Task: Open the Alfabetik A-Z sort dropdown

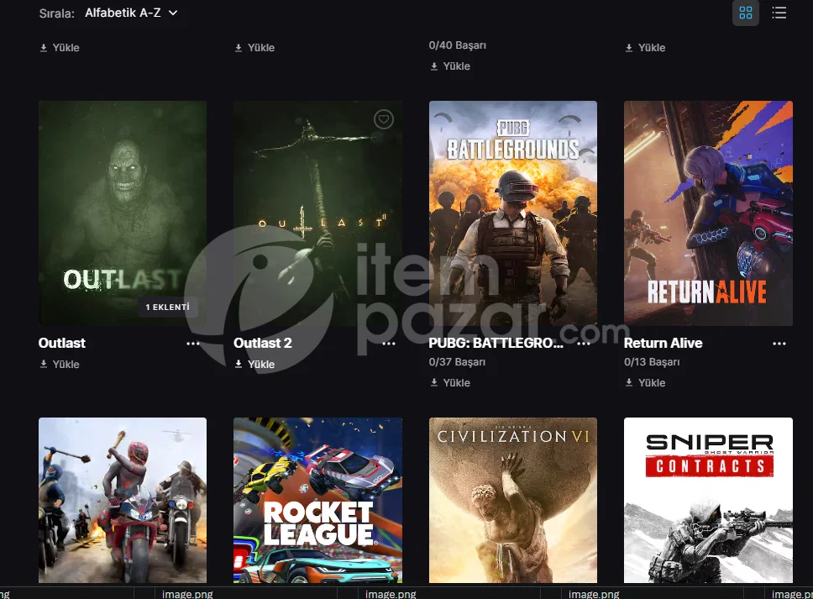Action: 131,13
